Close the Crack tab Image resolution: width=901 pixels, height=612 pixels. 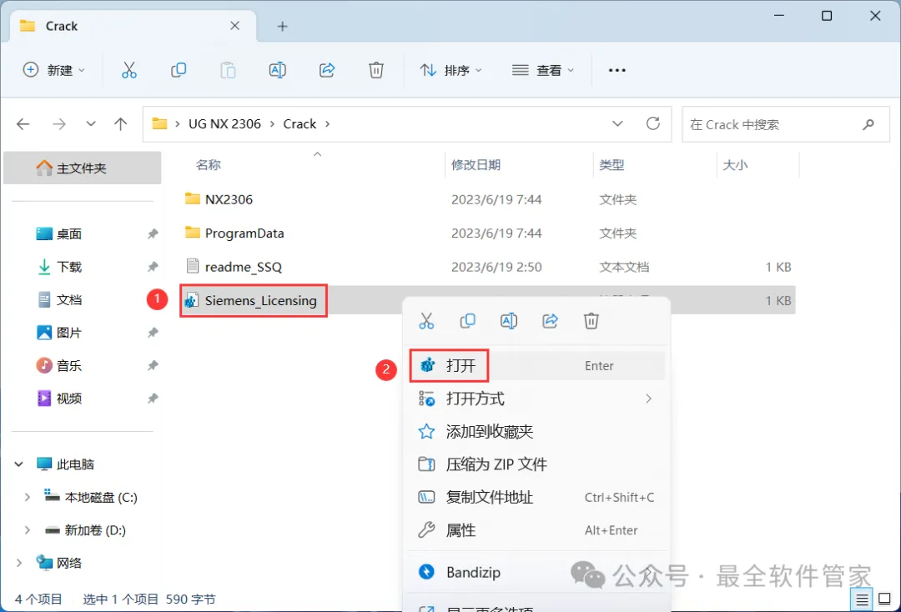point(234,26)
